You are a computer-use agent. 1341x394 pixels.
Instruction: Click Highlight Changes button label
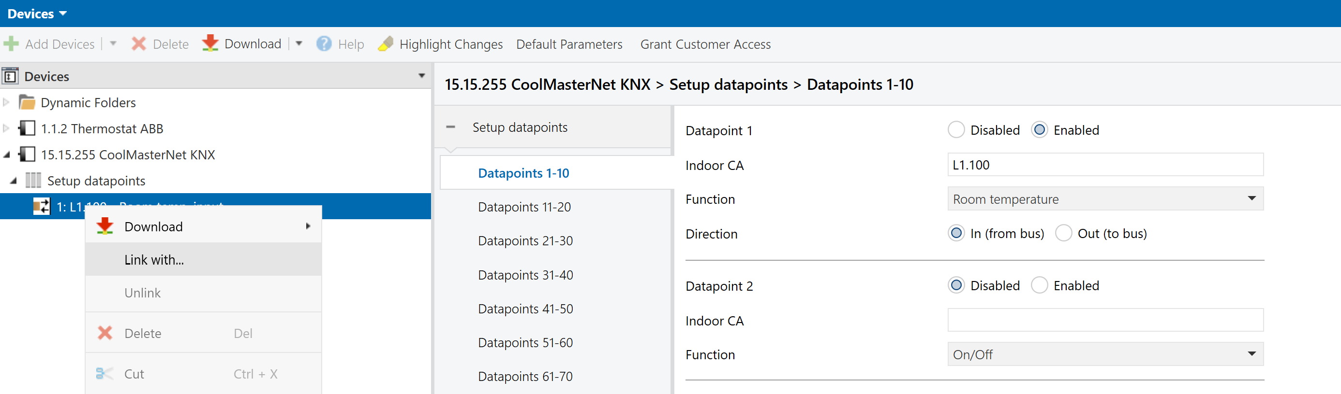(x=451, y=44)
